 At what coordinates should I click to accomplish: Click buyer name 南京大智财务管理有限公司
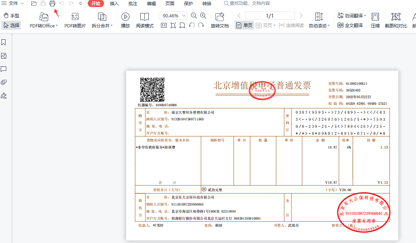pyautogui.click(x=192, y=112)
